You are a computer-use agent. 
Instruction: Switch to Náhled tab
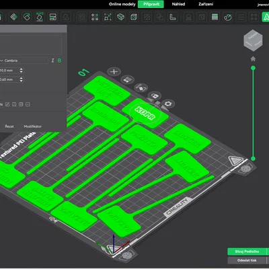(x=178, y=4)
